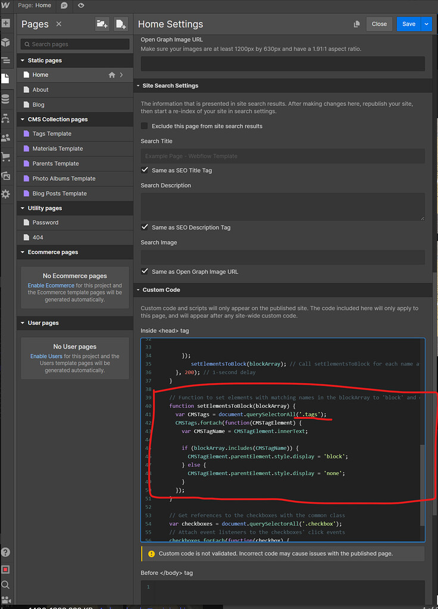This screenshot has height=609, width=438.
Task: Click the Save button
Action: (x=408, y=24)
